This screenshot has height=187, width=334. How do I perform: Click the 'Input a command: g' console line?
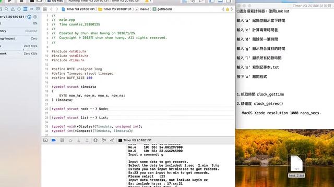tap(146, 155)
